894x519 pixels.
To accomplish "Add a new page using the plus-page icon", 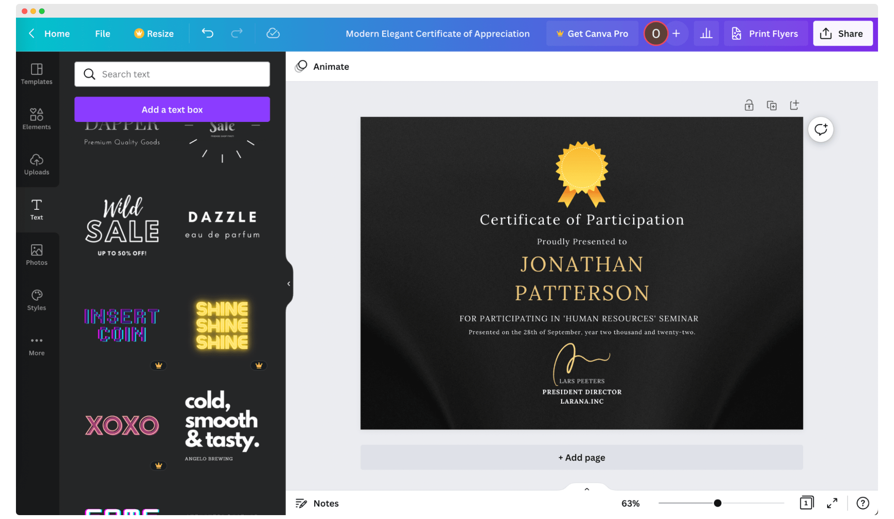I will click(794, 105).
